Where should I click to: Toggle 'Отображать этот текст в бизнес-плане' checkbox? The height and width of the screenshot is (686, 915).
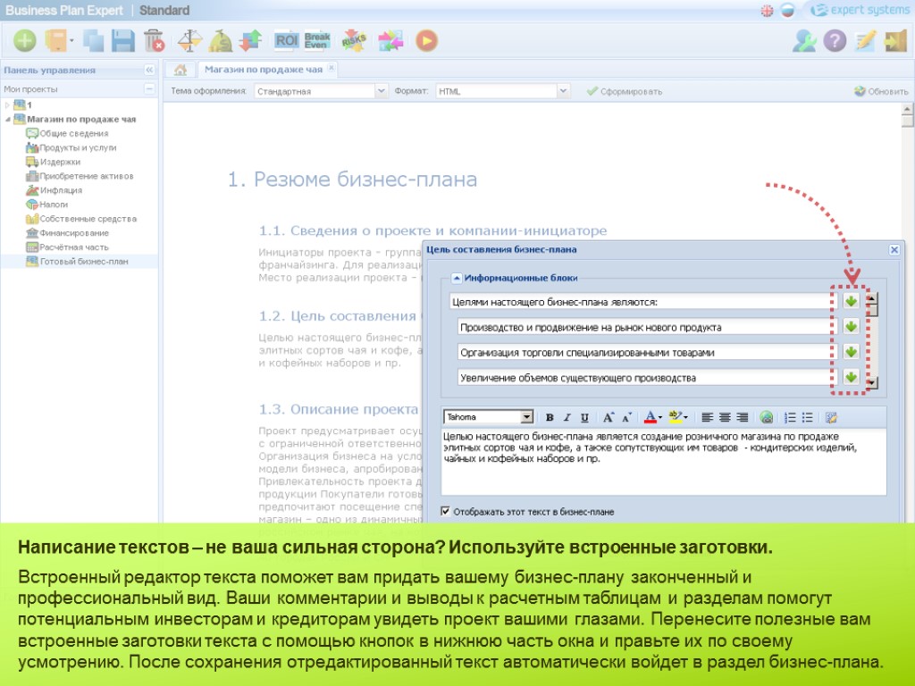446,511
